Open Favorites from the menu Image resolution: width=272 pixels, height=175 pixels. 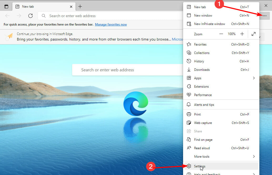tap(221, 44)
